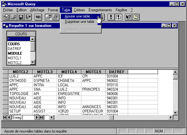Toggle the Automatic Query icon
This screenshot has width=187, height=135.
tap(118, 17)
